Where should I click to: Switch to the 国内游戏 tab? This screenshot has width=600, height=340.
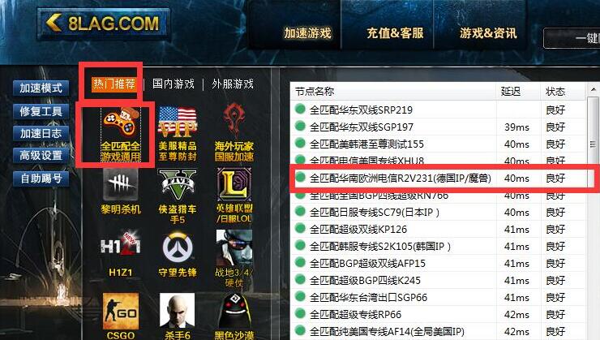pos(174,84)
